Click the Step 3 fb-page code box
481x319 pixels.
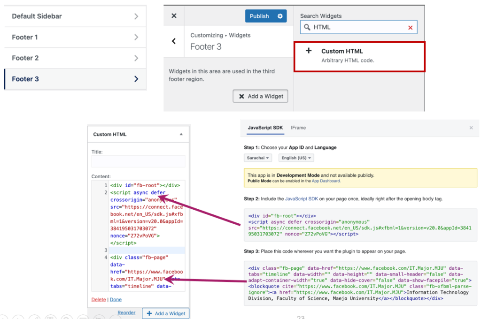tap(360, 283)
